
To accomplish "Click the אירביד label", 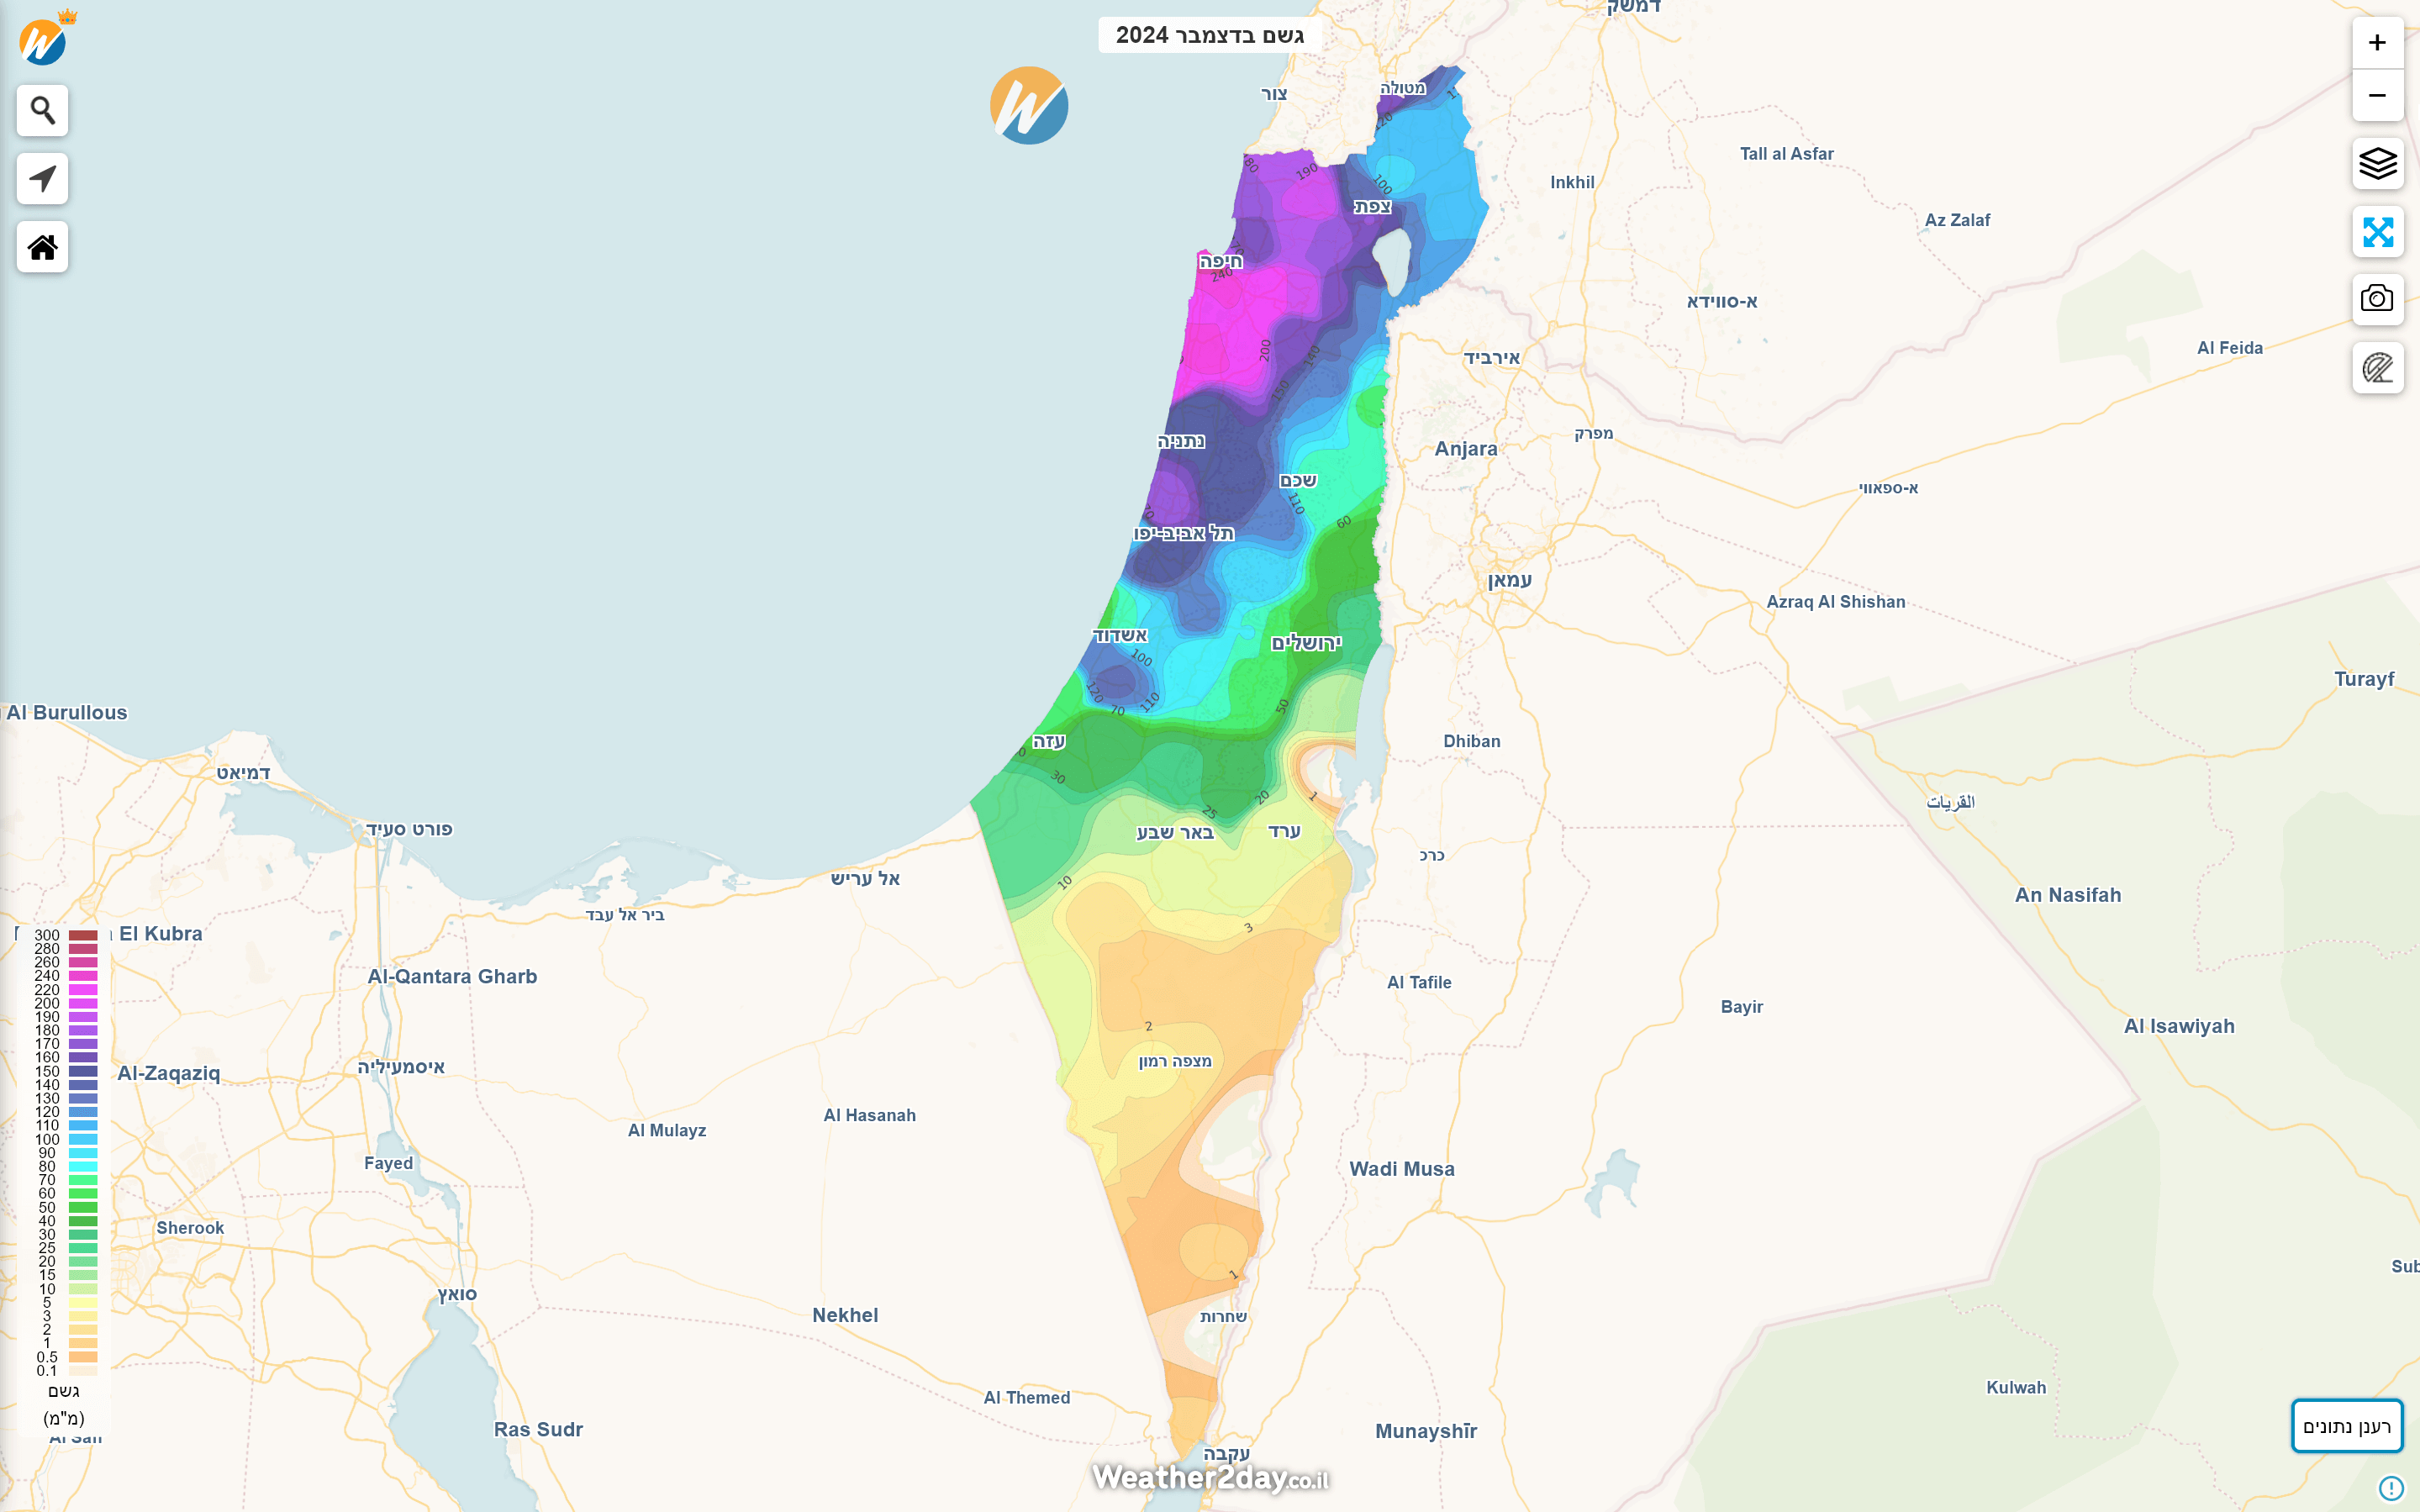I will [x=1492, y=358].
